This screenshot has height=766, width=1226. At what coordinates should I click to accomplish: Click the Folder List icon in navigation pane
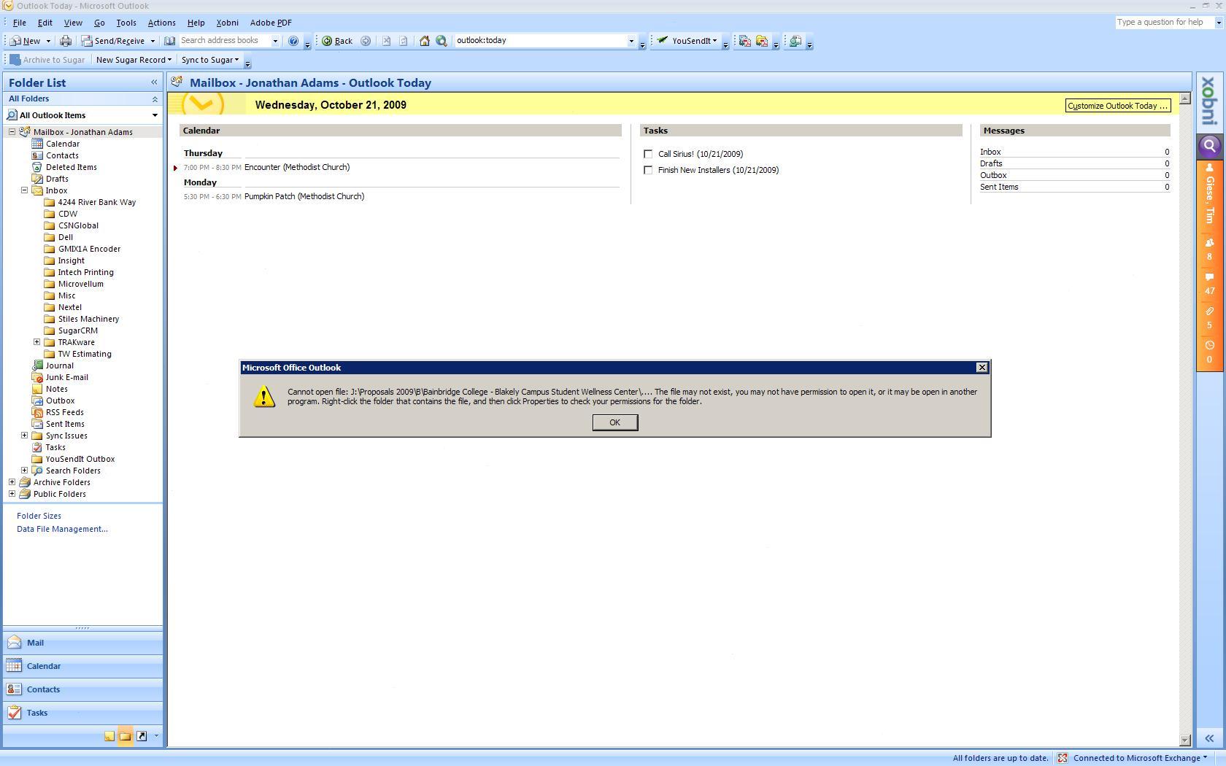pos(125,736)
